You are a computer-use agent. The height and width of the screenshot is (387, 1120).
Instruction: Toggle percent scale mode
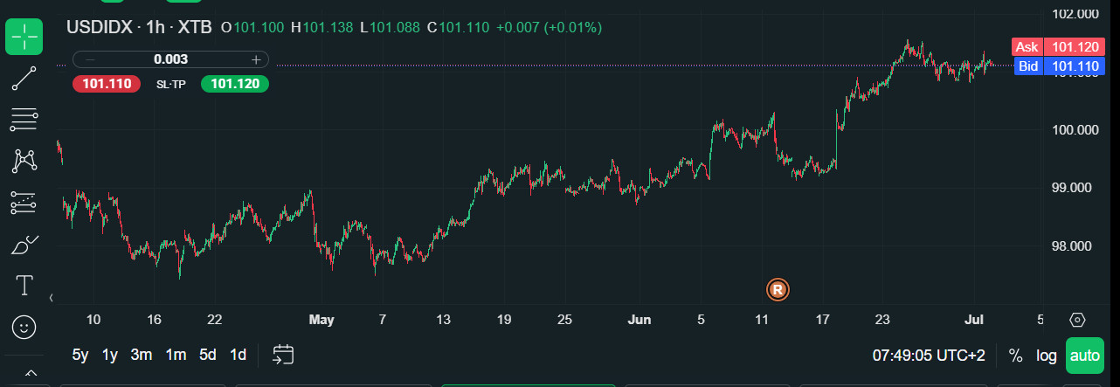pyautogui.click(x=1015, y=356)
